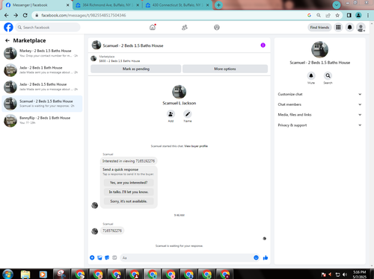Switch to 430 Connecticut St tab
The width and height of the screenshot is (374, 279).
pyautogui.click(x=177, y=5)
